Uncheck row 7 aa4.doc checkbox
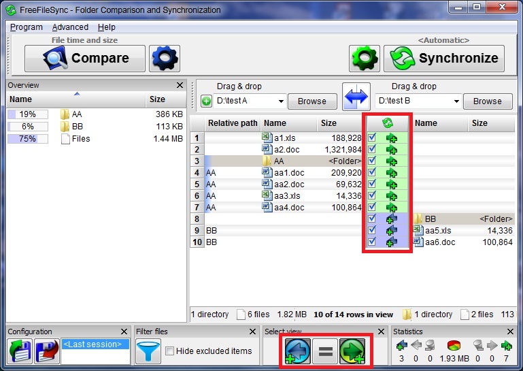This screenshot has height=371, width=523. (372, 207)
